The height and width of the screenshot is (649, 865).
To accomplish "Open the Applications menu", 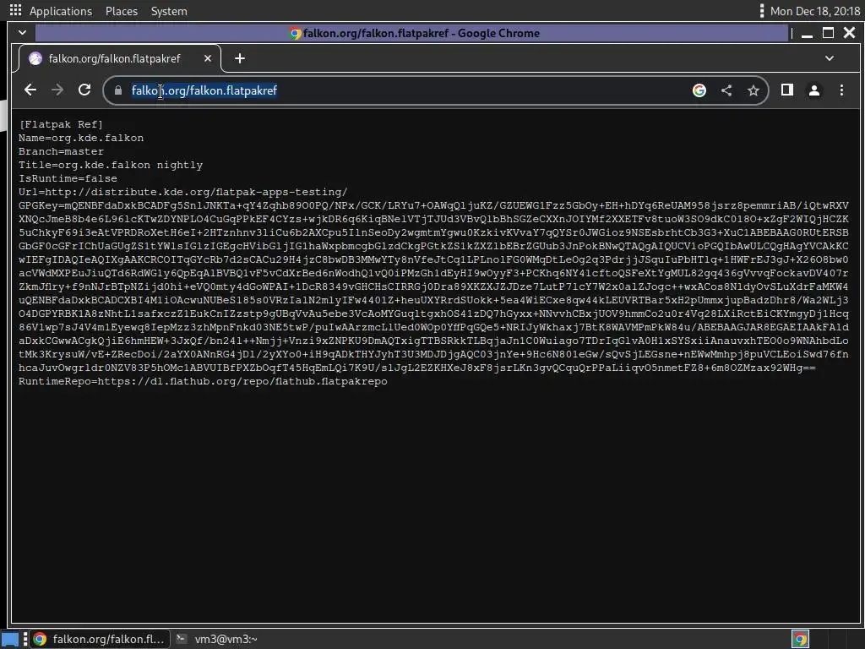I will (x=61, y=11).
